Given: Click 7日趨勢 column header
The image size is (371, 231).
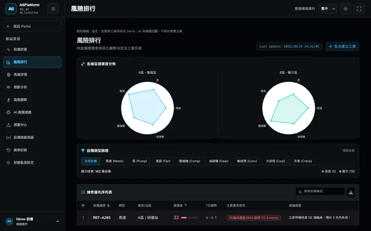Looking at the screenshot, I should (211, 205).
